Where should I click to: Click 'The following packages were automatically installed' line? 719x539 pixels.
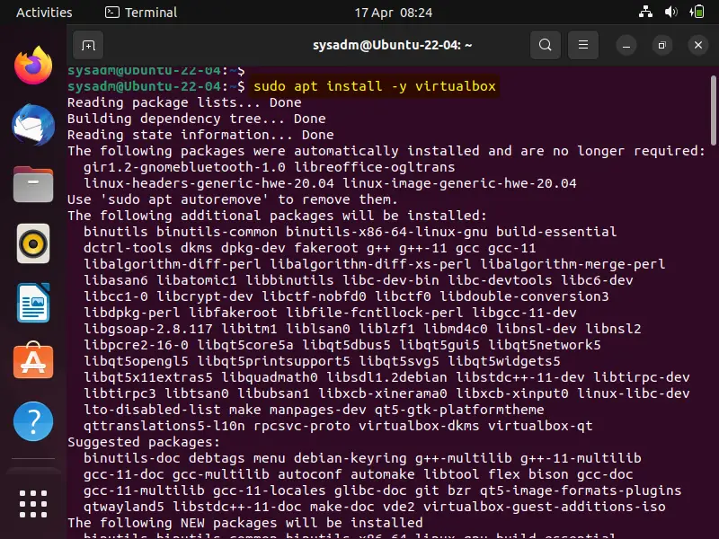click(x=386, y=151)
